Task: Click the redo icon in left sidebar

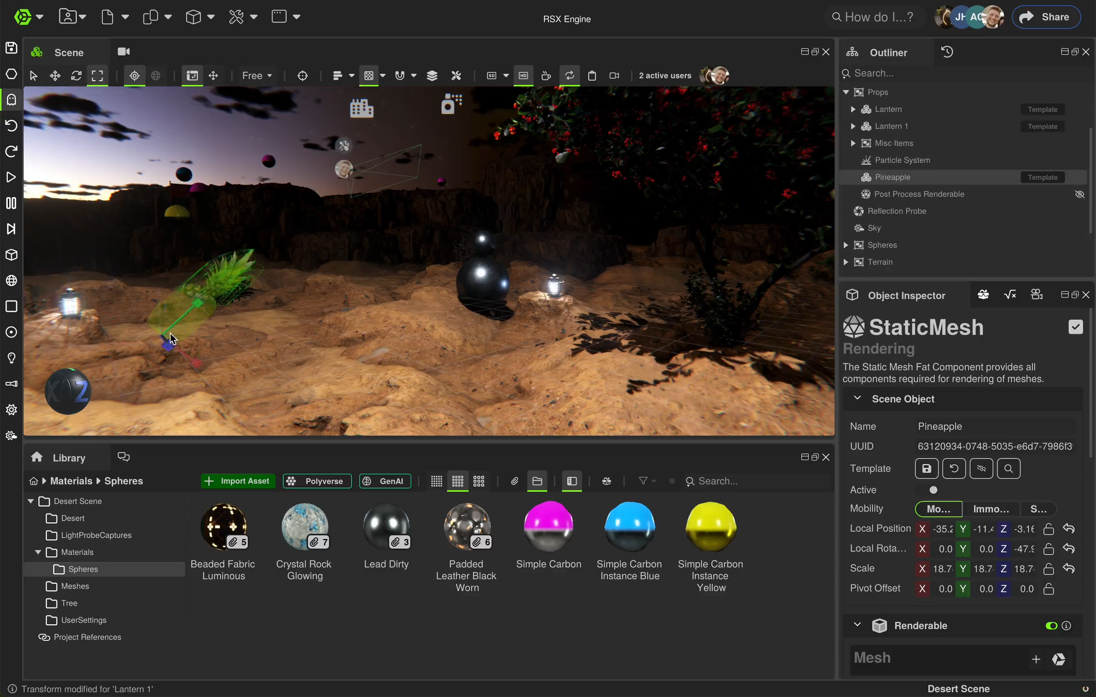Action: click(x=11, y=152)
